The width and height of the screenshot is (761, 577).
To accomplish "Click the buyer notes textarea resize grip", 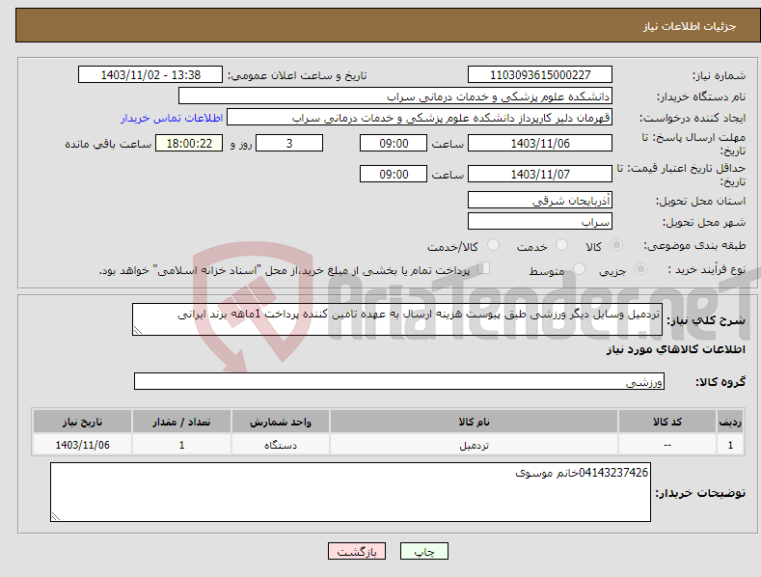I will [56, 517].
